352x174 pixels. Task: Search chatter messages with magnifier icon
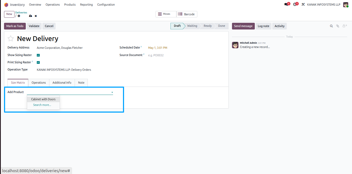tap(331, 26)
